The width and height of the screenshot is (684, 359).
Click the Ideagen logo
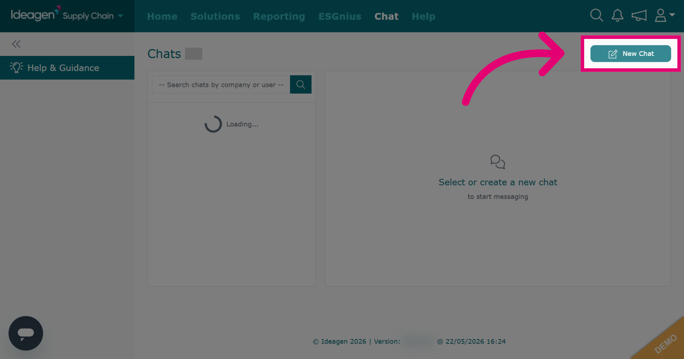tap(35, 14)
